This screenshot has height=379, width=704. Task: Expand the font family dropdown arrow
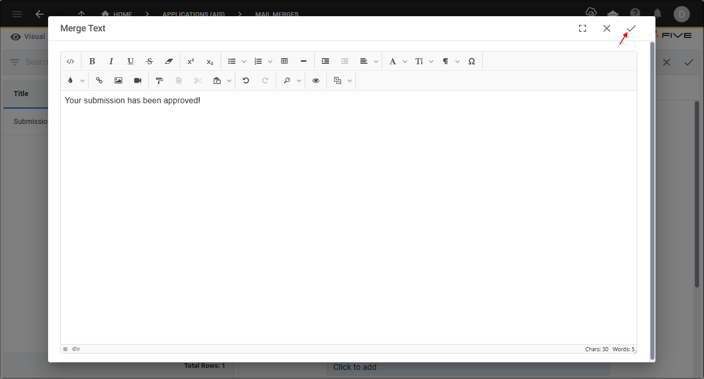405,62
